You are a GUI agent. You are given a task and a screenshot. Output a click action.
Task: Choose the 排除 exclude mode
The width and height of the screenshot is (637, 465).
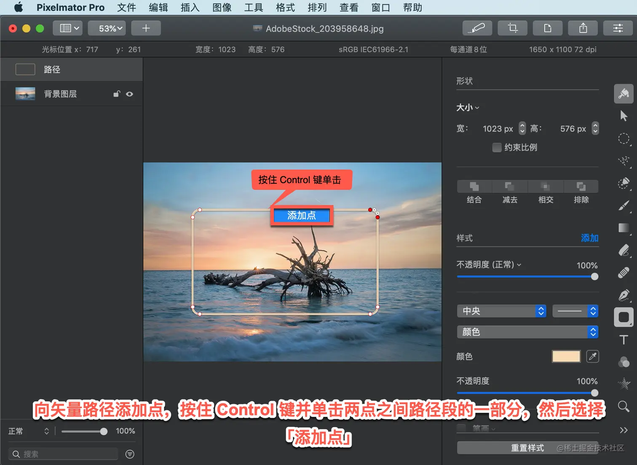coord(581,186)
